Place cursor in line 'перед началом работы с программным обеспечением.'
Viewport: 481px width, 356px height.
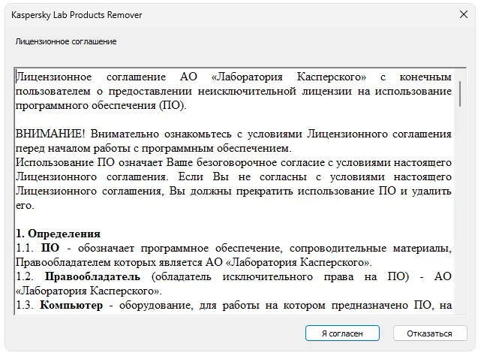point(154,149)
